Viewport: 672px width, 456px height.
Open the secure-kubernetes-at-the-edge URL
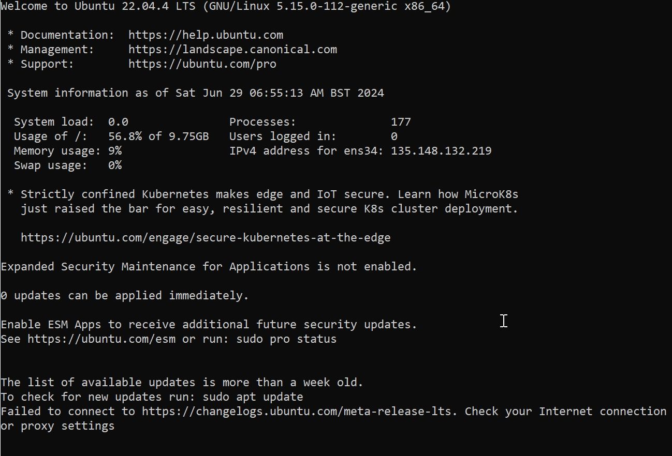pos(206,238)
